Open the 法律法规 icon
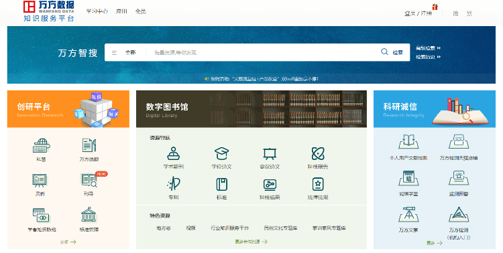The image size is (503, 253). [x=318, y=185]
